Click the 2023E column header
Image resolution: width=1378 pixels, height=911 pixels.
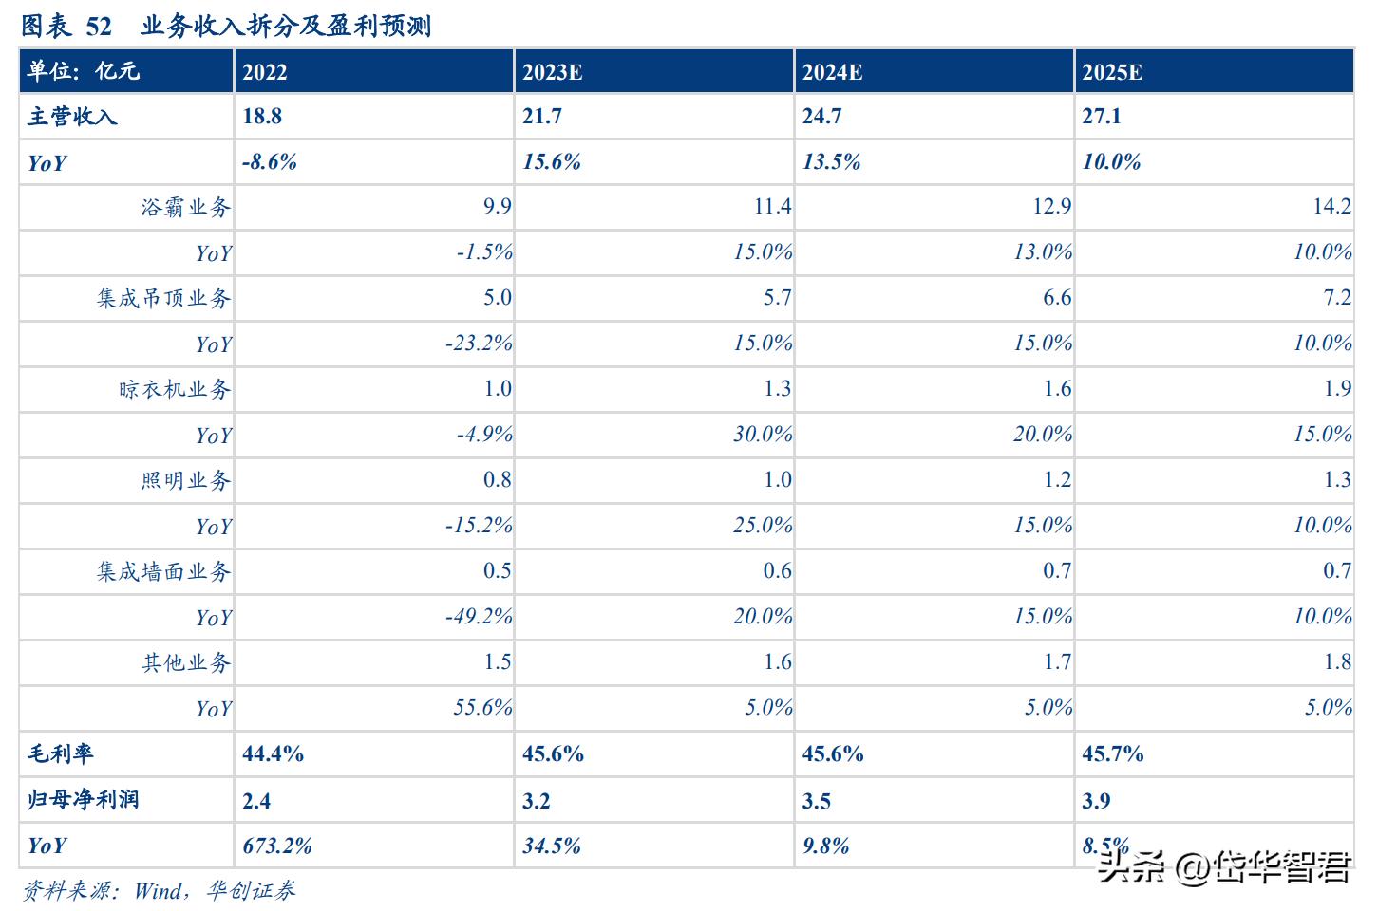tap(553, 72)
